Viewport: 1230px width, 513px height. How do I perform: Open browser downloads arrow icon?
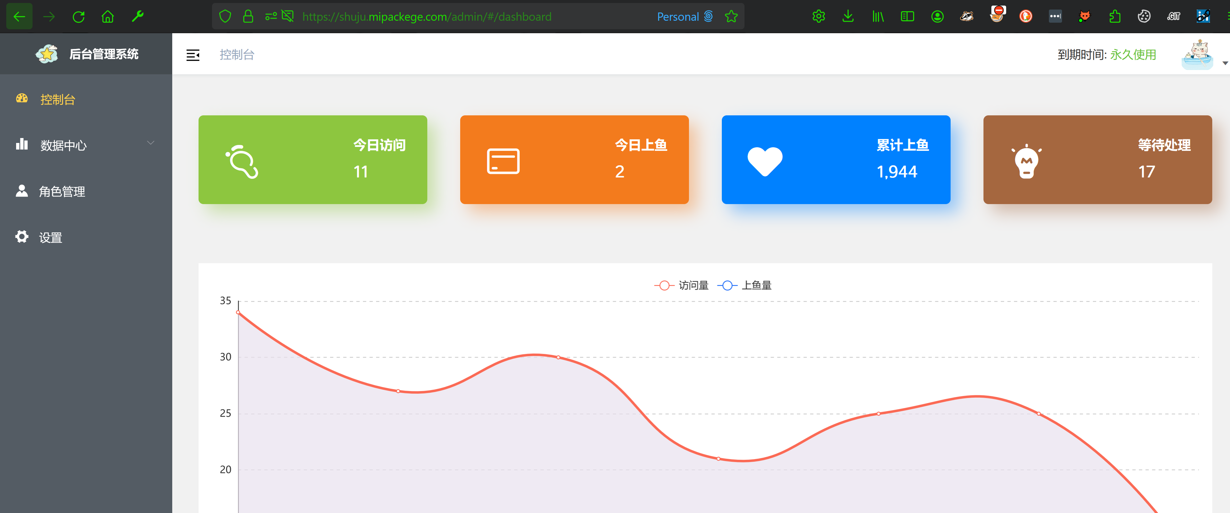click(x=848, y=17)
